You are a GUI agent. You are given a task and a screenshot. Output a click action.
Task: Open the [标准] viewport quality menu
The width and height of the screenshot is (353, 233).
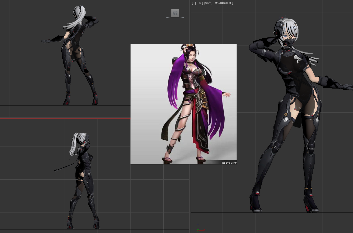point(208,3)
